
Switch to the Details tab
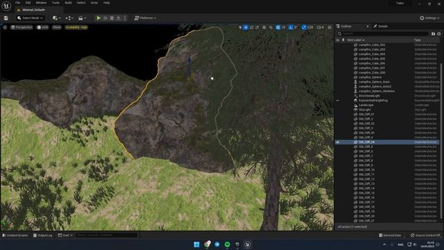[x=381, y=26]
